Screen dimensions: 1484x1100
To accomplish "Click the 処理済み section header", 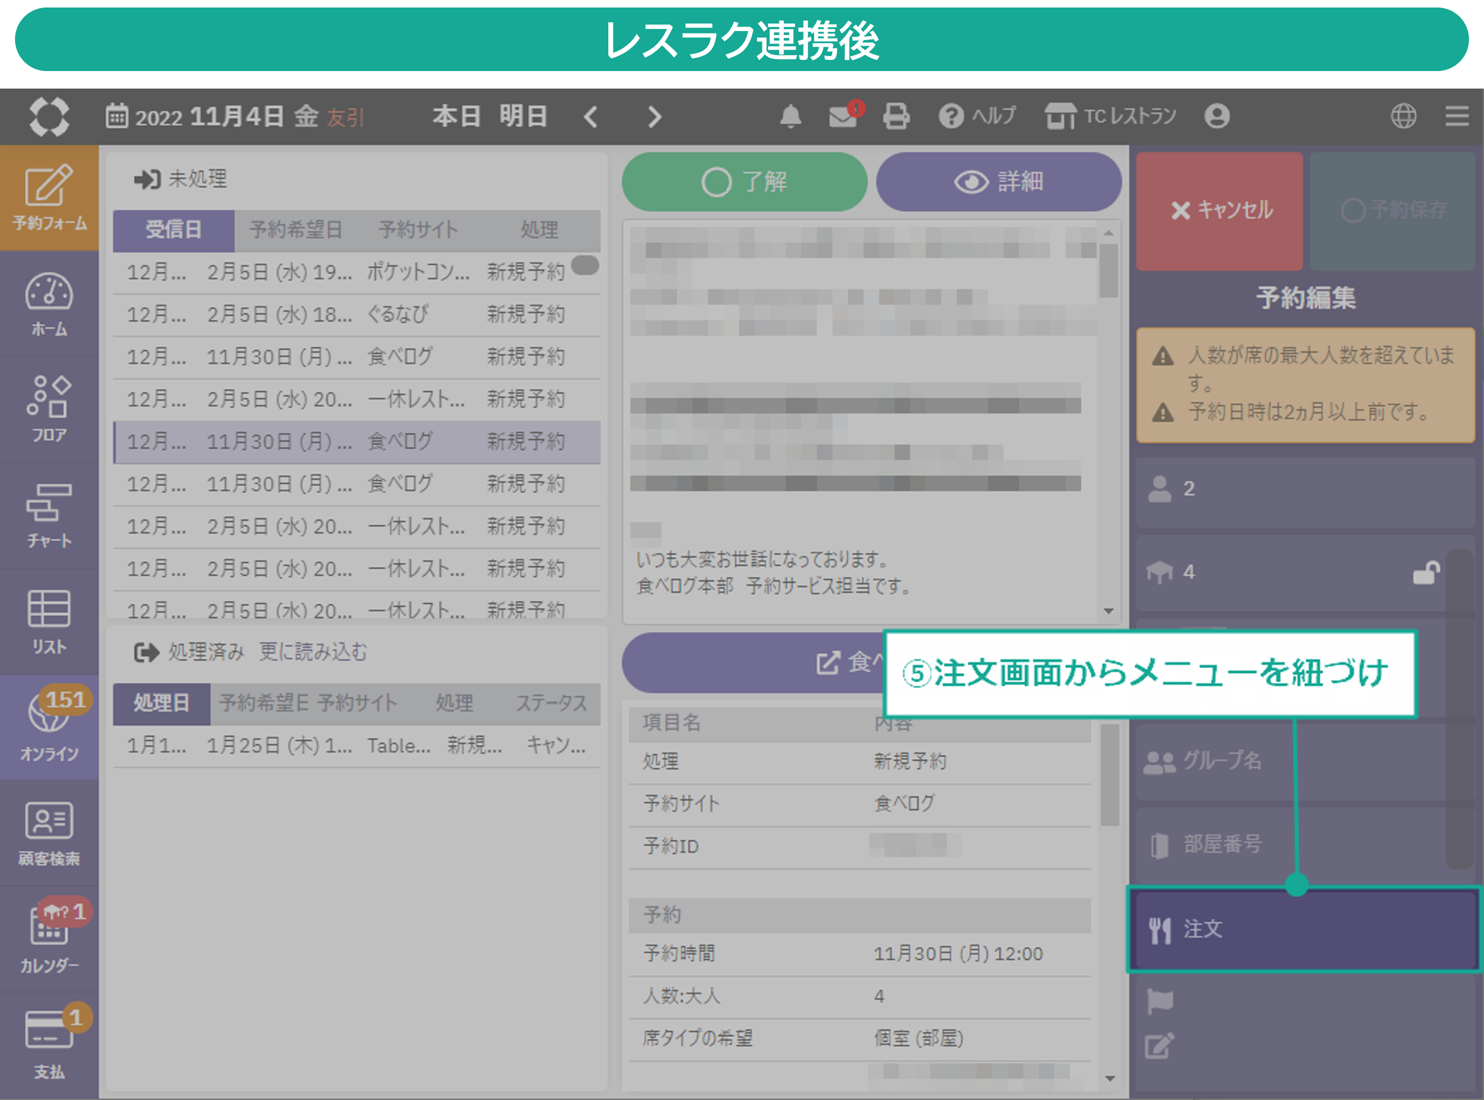I will point(189,652).
